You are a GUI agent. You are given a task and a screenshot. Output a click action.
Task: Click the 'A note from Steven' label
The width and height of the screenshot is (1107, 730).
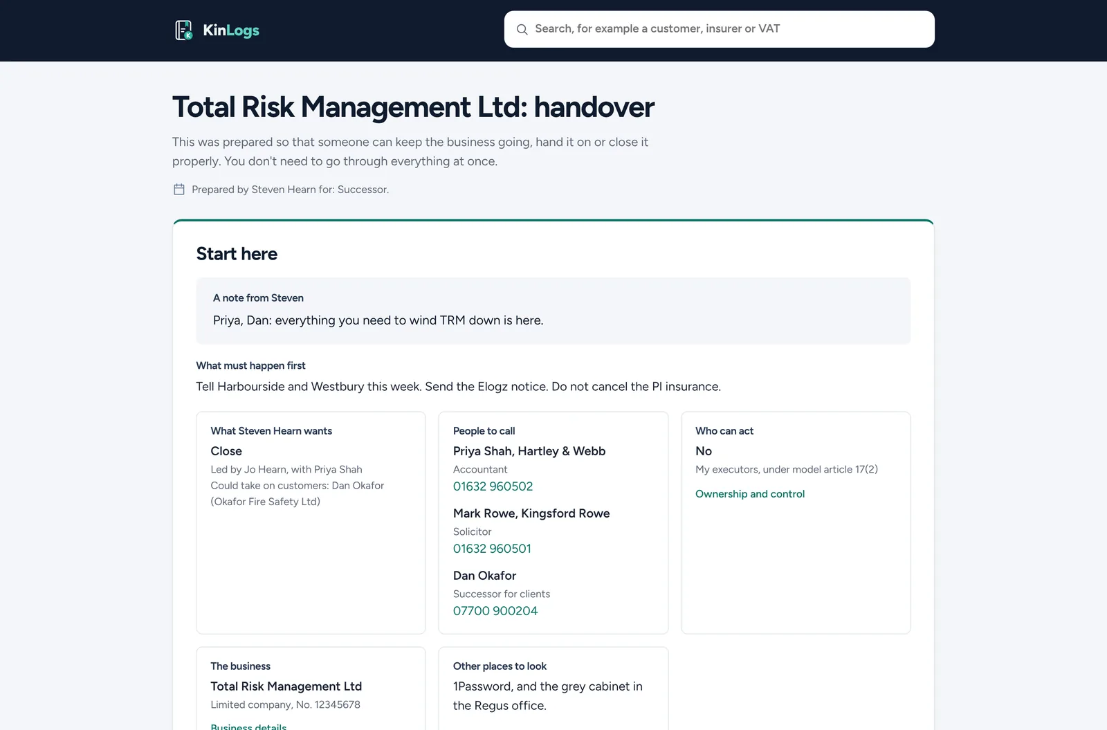pyautogui.click(x=258, y=298)
